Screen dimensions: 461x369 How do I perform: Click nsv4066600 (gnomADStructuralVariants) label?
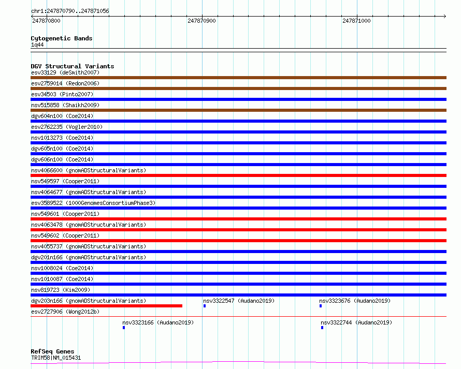click(89, 170)
